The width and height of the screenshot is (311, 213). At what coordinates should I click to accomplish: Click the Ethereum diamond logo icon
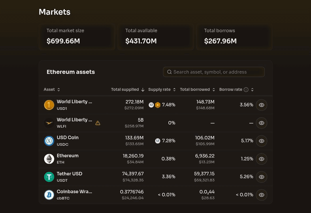[x=49, y=159]
